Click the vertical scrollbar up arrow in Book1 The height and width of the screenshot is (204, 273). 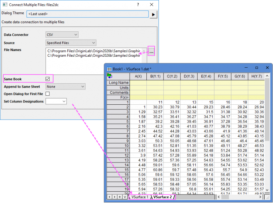click(267, 76)
